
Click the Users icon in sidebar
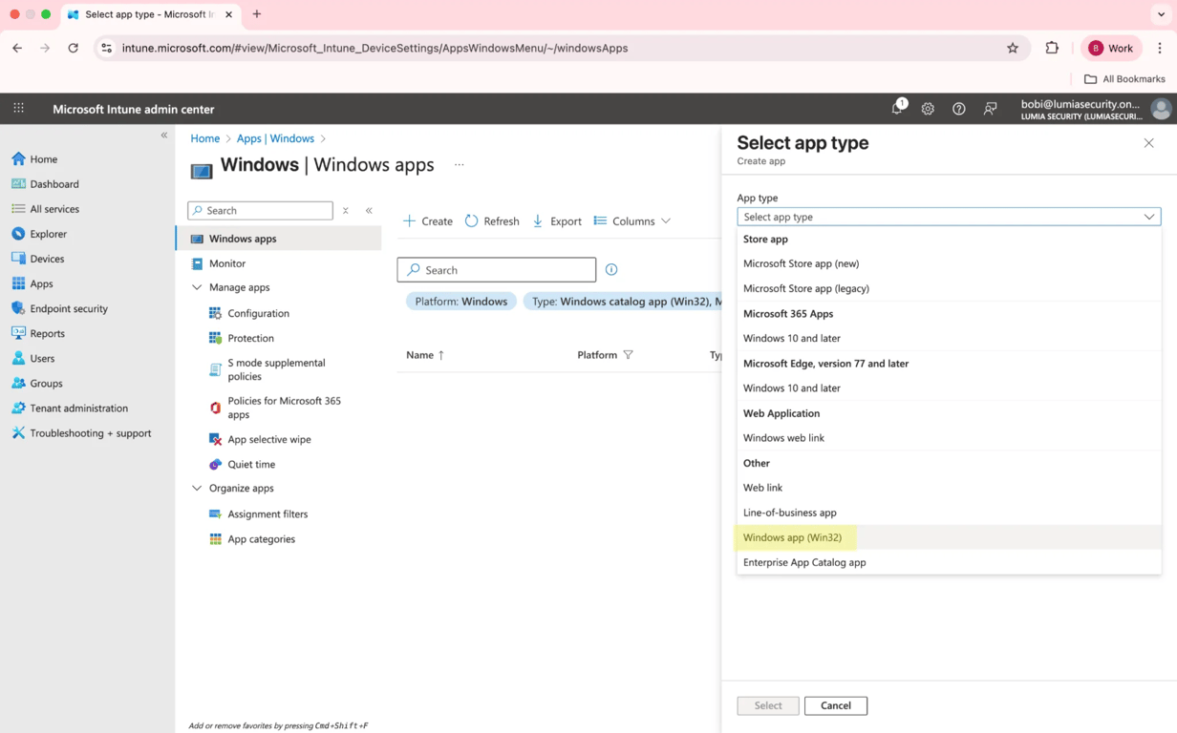click(x=18, y=358)
